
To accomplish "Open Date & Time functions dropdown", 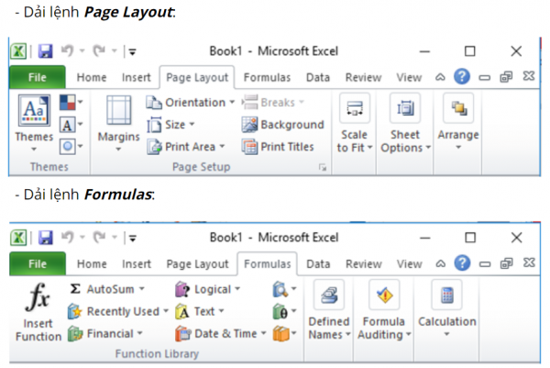I will [221, 334].
